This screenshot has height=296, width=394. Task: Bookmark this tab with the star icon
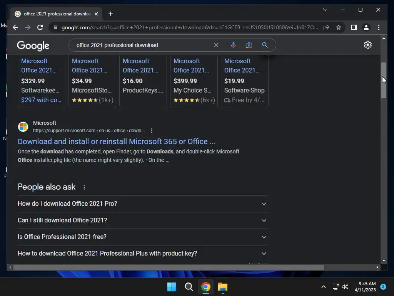click(x=339, y=27)
